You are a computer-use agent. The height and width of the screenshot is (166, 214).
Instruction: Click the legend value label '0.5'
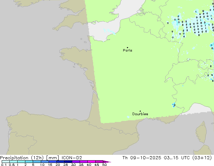point(11,165)
